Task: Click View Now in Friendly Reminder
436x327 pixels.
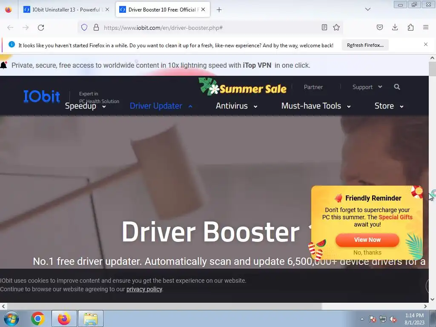Action: tap(367, 240)
